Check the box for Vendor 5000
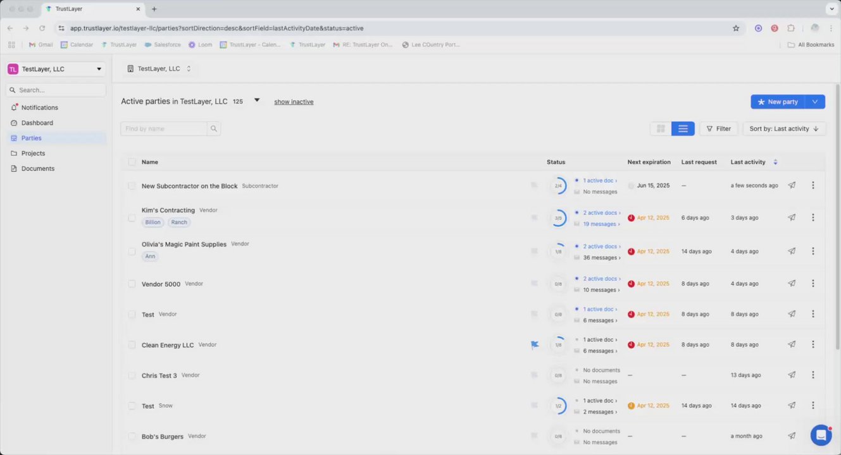 [x=132, y=284]
